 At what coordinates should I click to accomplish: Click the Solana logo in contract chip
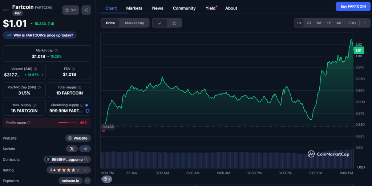pyautogui.click(x=48, y=160)
